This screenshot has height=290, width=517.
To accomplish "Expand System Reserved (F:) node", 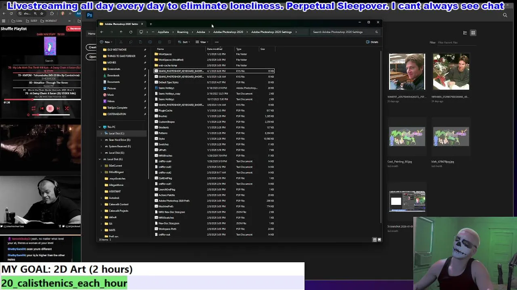I will coord(101,146).
